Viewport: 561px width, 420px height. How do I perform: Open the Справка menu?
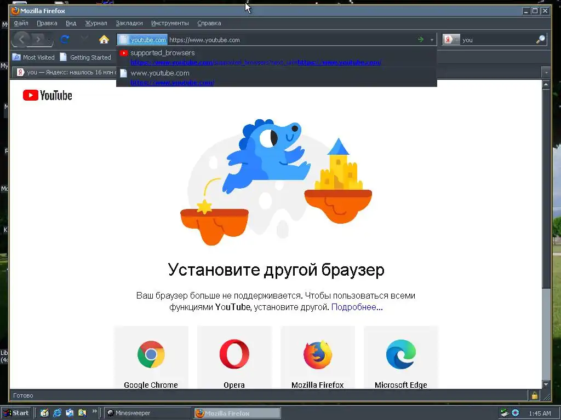pyautogui.click(x=209, y=23)
